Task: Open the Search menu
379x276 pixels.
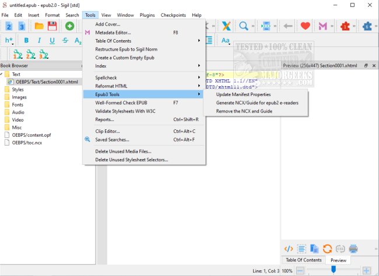Action: (72, 15)
